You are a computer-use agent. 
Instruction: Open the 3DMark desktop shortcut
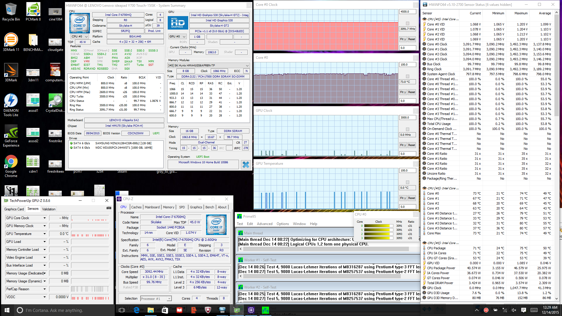point(11,73)
